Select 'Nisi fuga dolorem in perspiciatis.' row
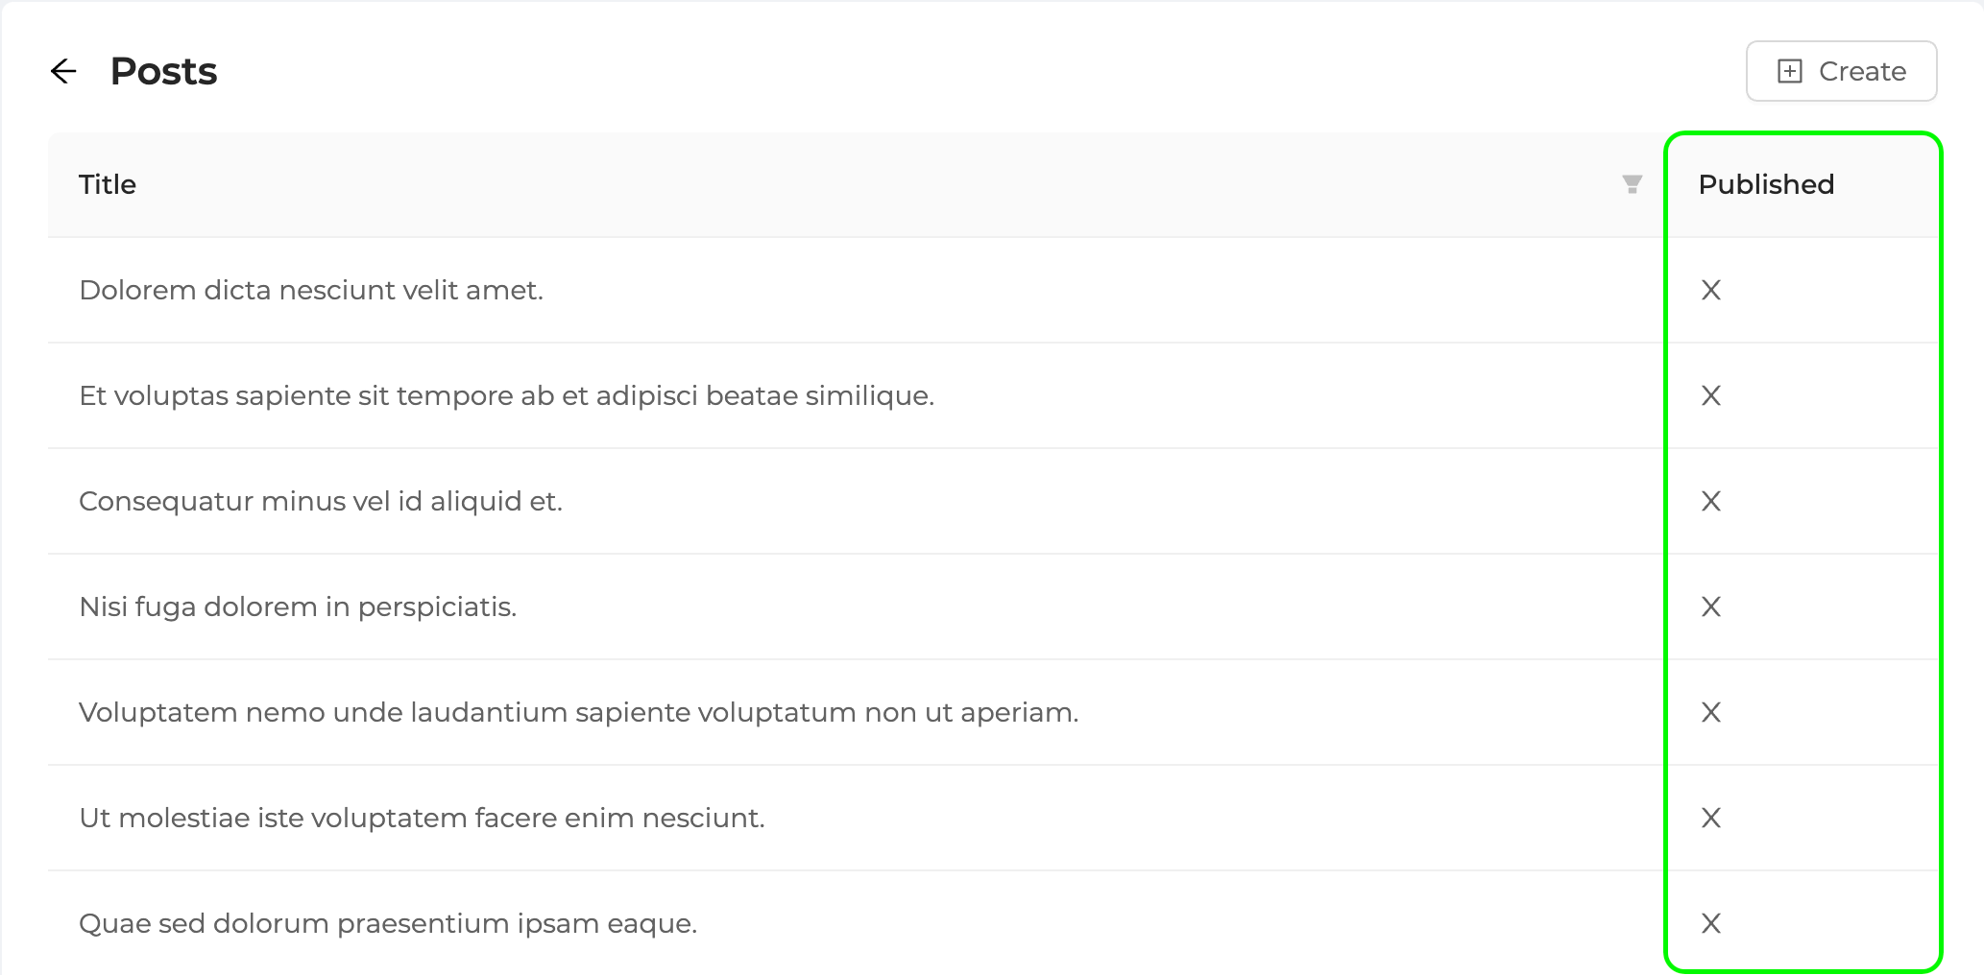This screenshot has width=1984, height=975. tap(298, 606)
